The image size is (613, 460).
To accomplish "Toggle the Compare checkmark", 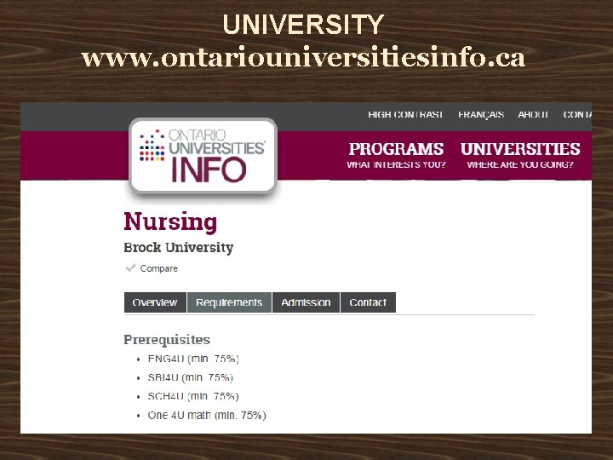I will point(131,268).
